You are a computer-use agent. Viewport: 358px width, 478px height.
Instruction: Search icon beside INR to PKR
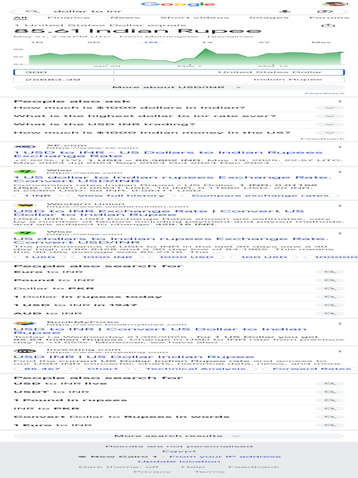click(330, 408)
